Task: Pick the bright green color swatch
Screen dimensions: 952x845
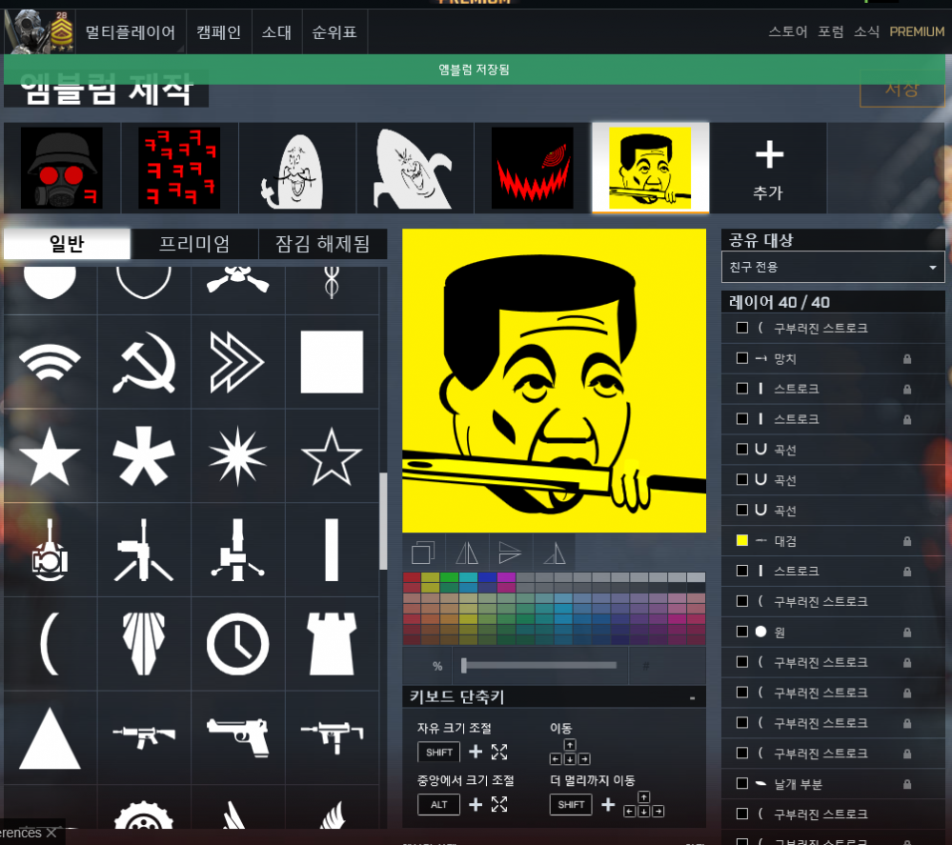Action: pos(449,577)
